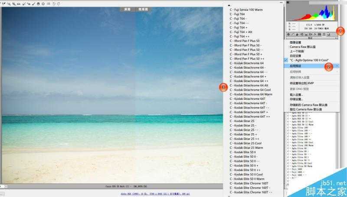Apply preset C - Kodak Elite 50 II Warm

click(x=247, y=179)
